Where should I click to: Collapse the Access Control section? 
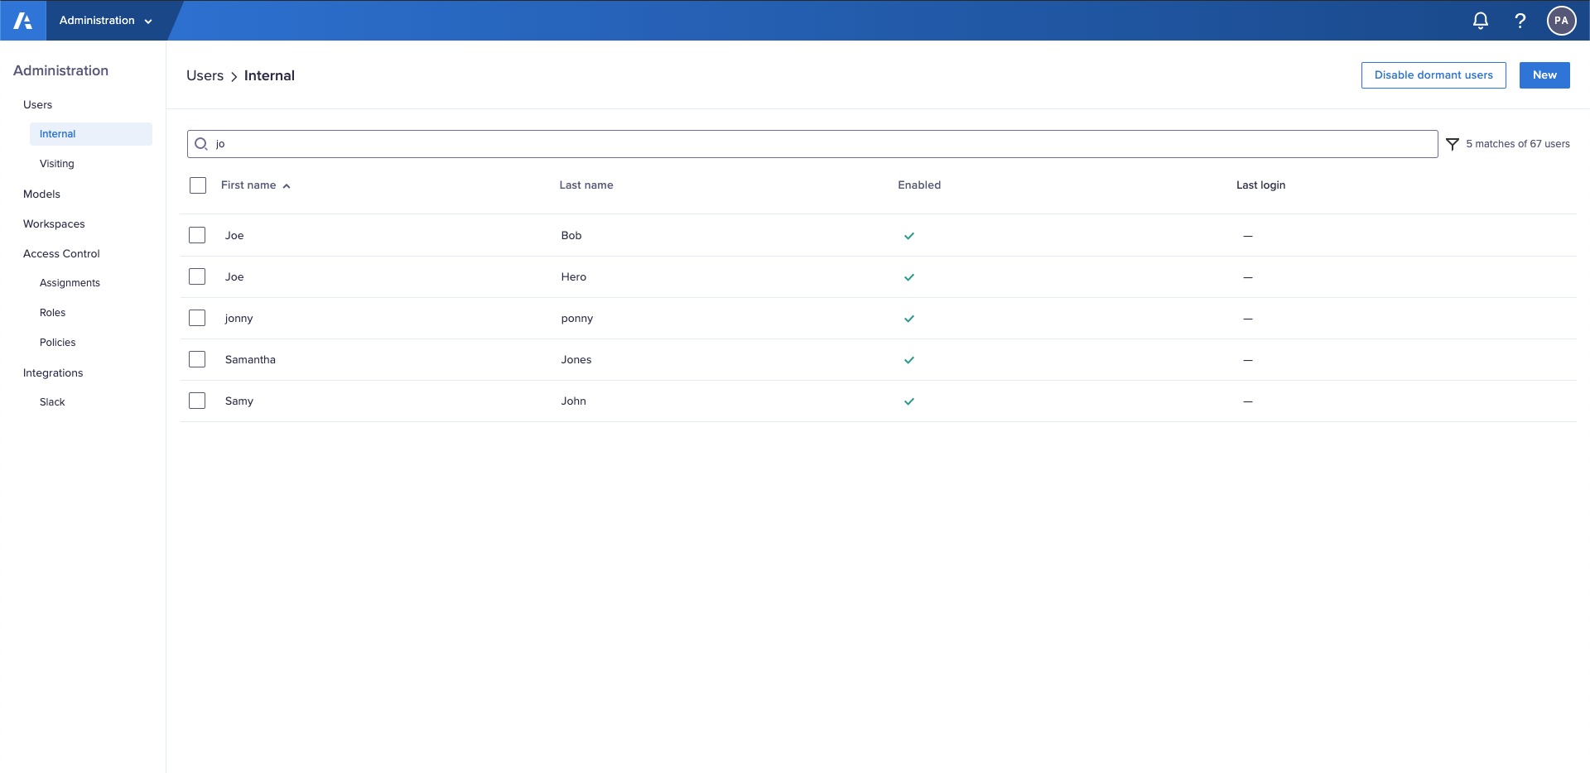point(61,254)
